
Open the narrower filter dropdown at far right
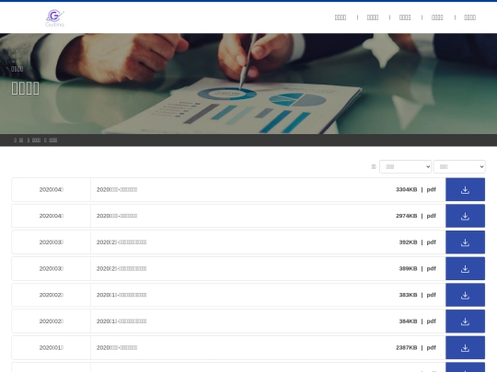(x=459, y=166)
